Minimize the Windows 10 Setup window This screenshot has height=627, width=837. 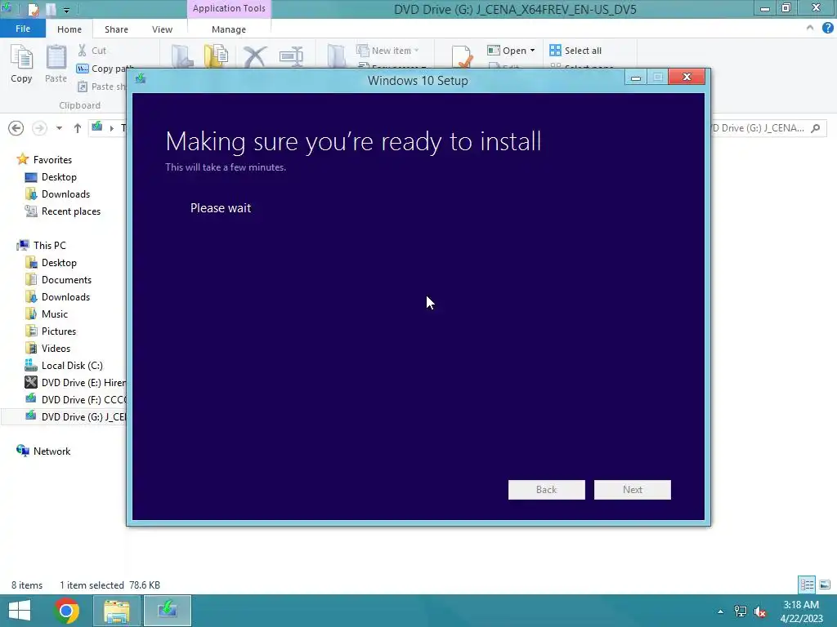[635, 78]
